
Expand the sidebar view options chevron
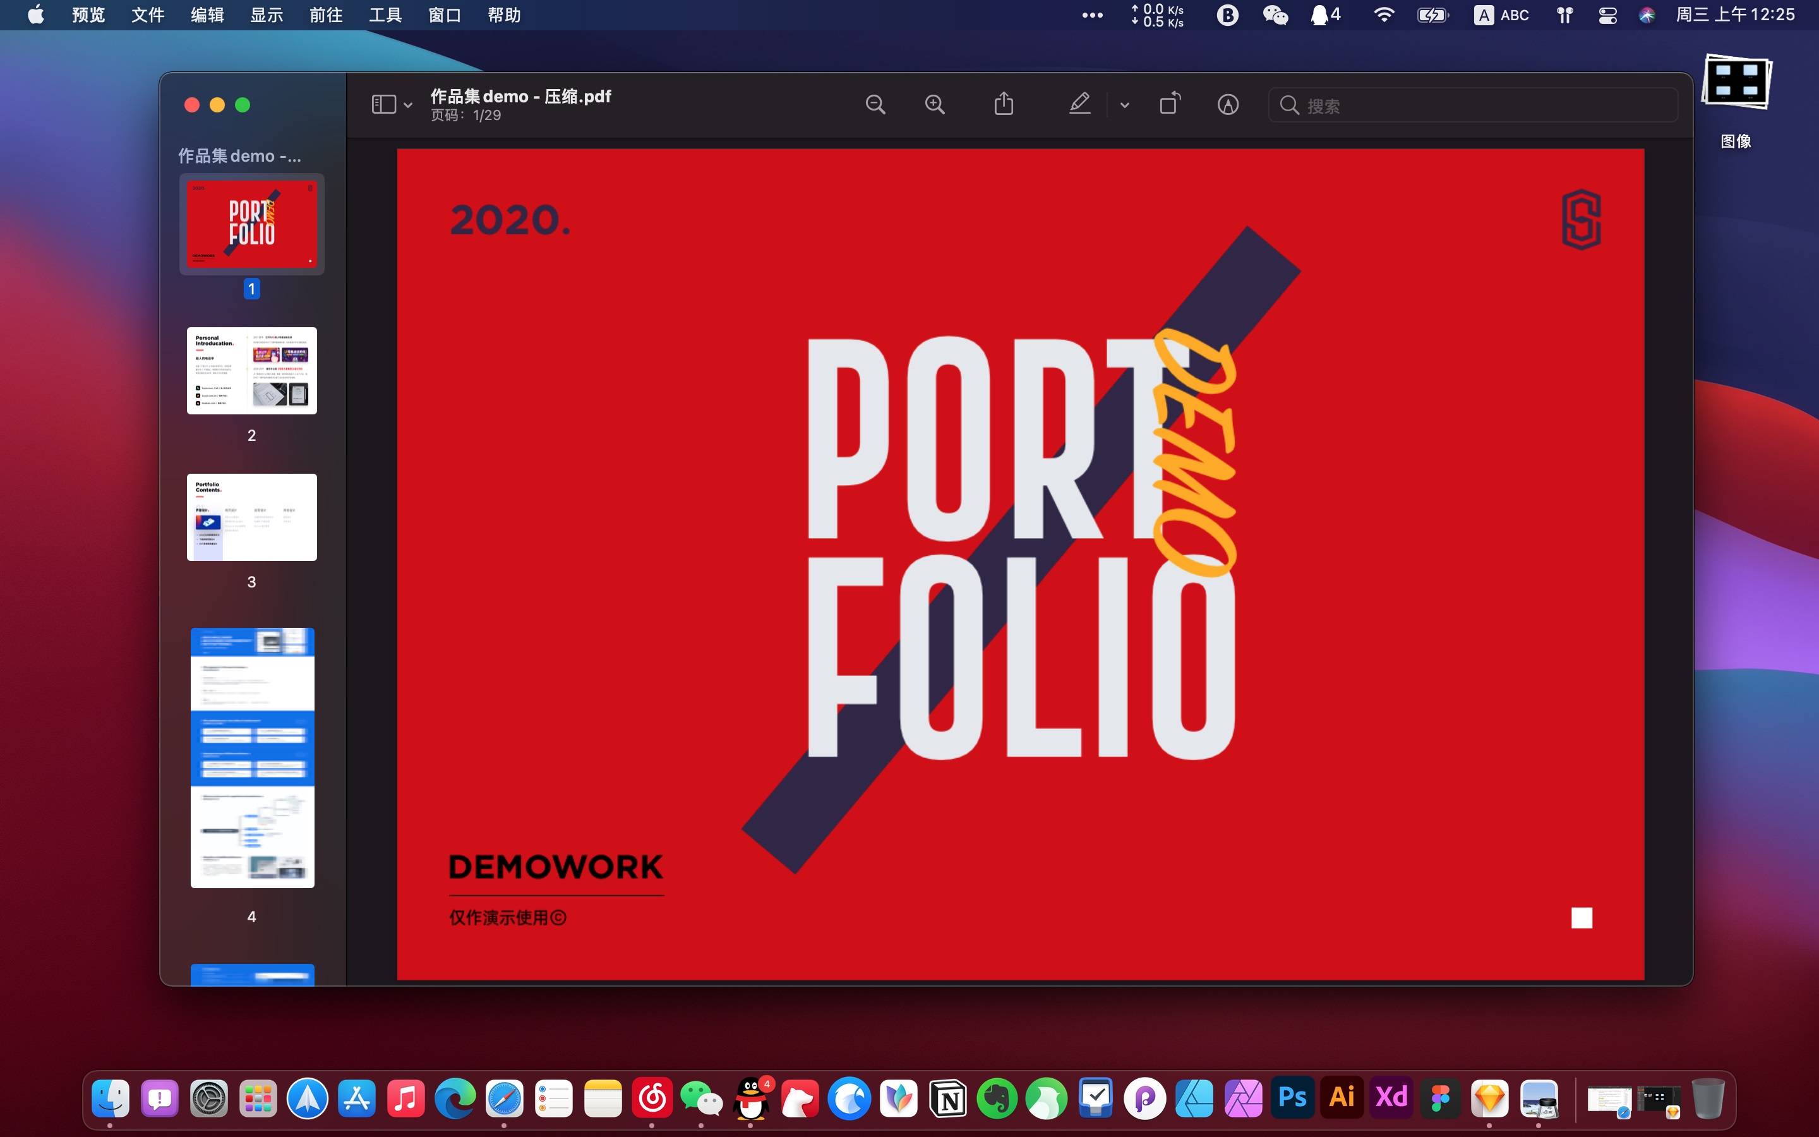[408, 105]
